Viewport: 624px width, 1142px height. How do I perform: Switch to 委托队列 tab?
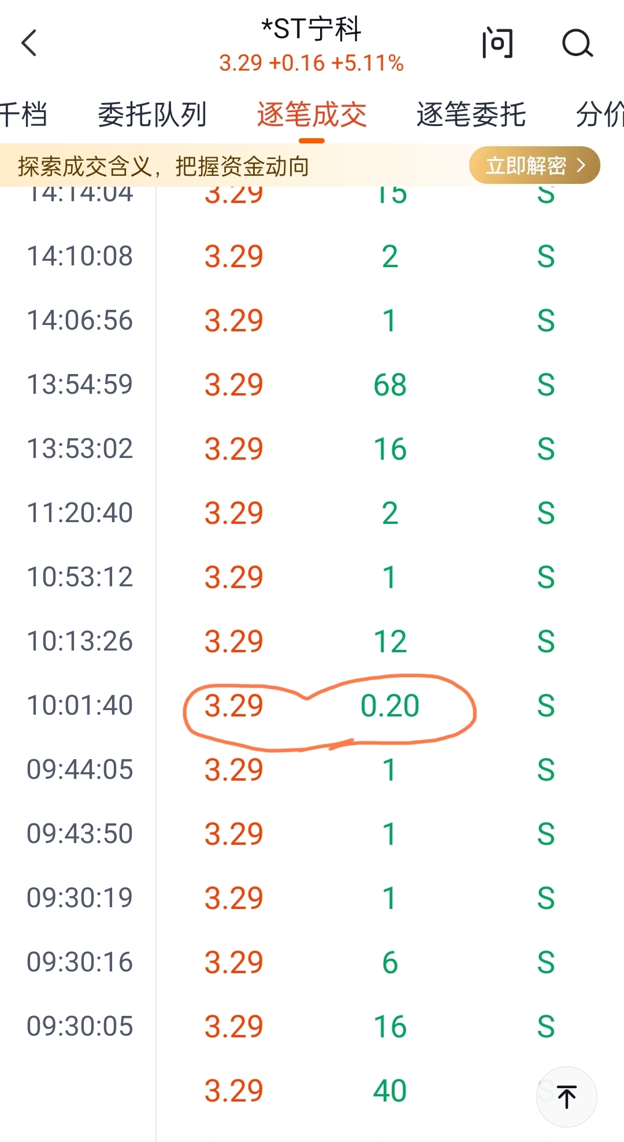(153, 114)
